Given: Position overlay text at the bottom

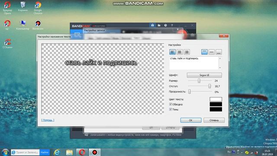Looking at the screenshot, I should tap(219, 52).
